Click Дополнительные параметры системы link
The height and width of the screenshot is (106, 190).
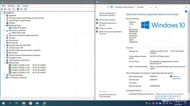110,33
